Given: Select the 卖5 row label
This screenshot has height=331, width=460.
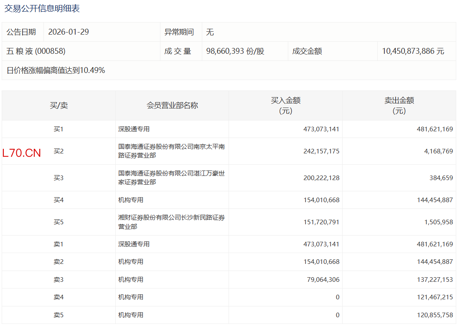Looking at the screenshot, I should (58, 315).
